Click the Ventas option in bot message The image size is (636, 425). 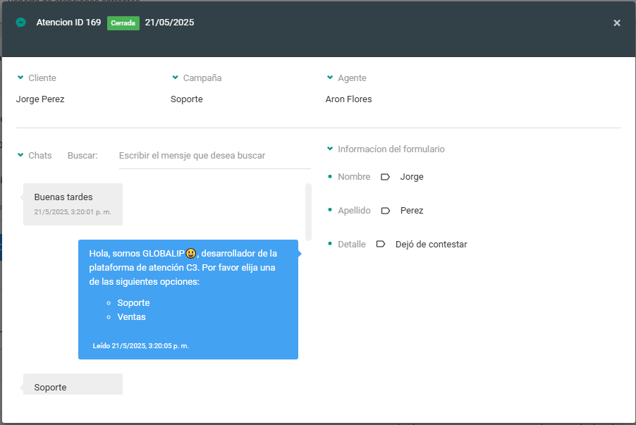pos(131,317)
